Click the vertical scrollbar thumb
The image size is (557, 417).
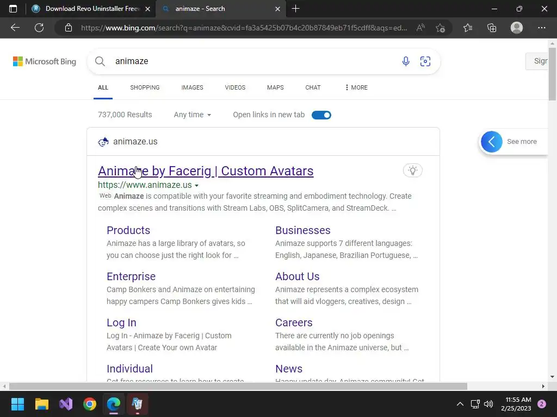coord(552,73)
